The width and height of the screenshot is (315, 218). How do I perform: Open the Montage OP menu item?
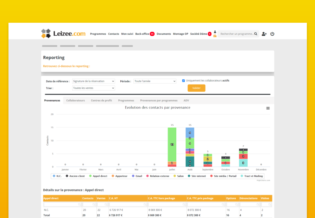tap(180, 34)
